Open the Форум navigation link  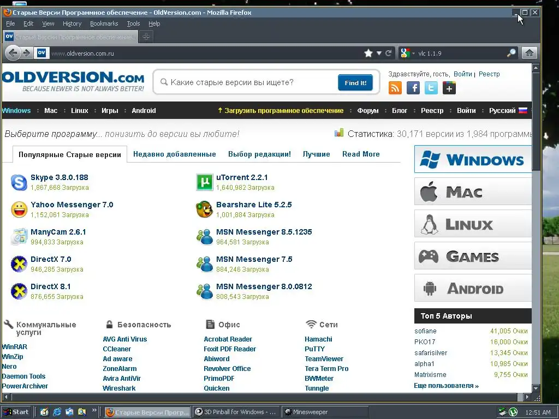[368, 110]
